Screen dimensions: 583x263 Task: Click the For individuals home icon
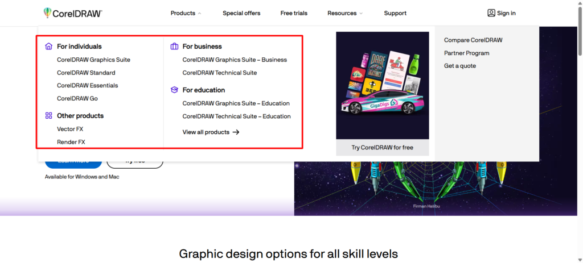pos(49,47)
